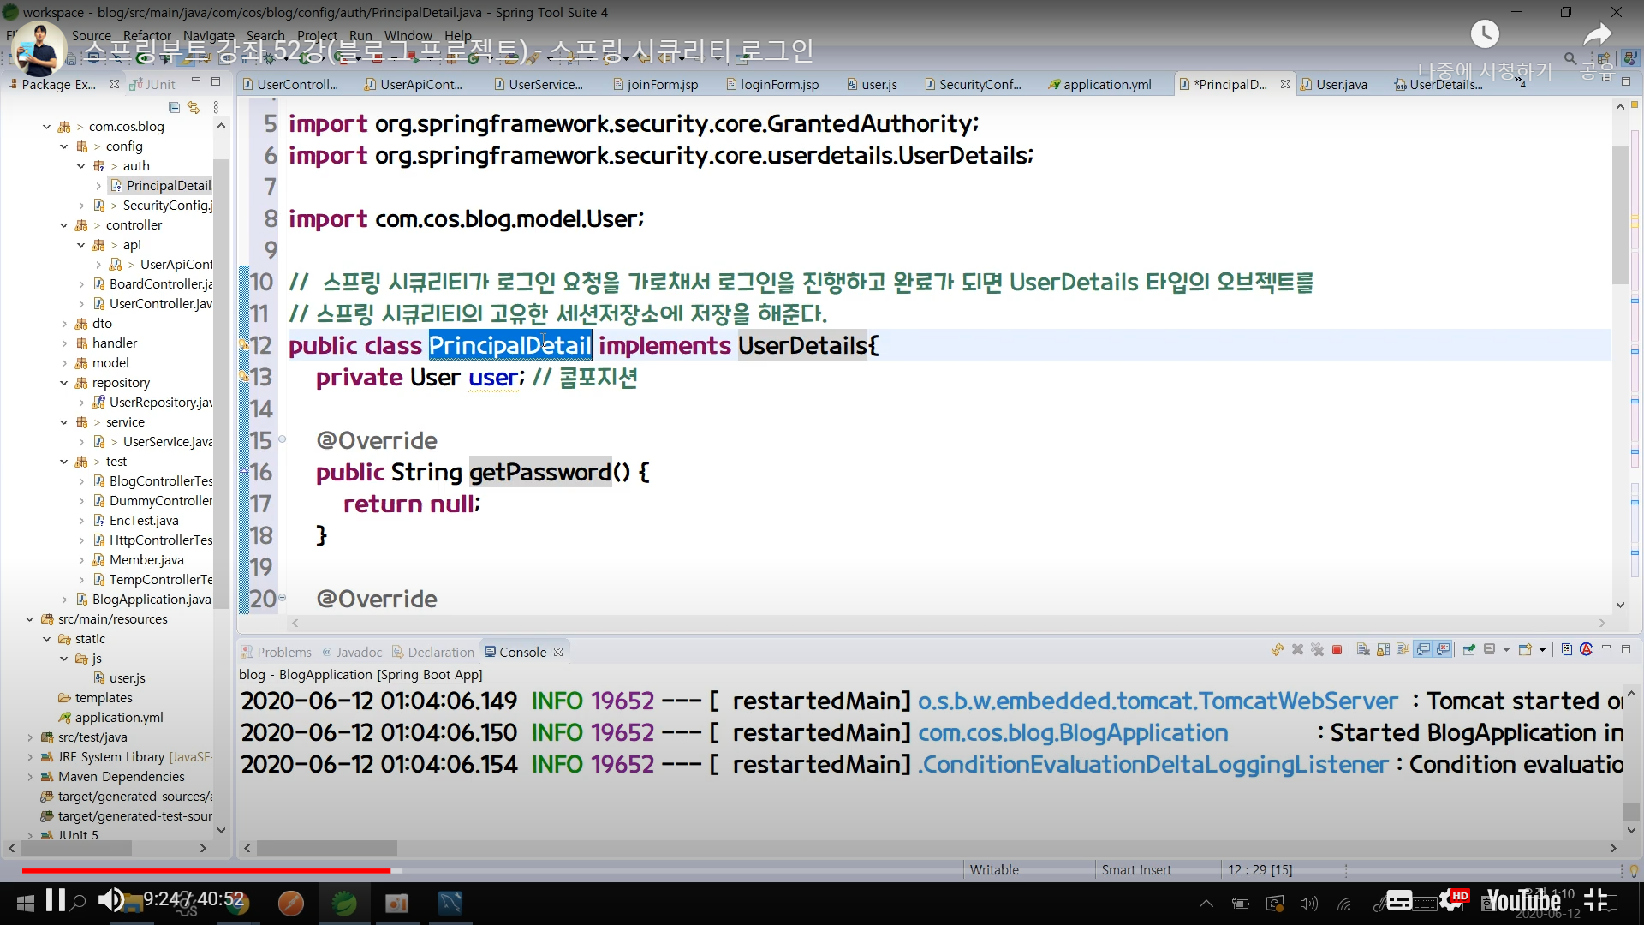Screen dimensions: 1644x925
Task: Click the Remove All Terminated Launches icon
Action: pos(1317,650)
